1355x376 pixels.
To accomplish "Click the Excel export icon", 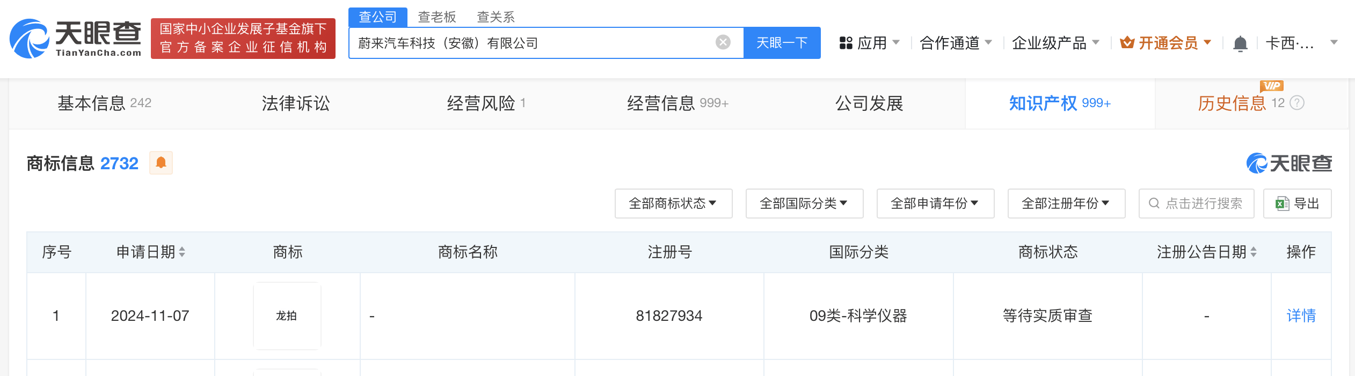I will [1283, 204].
